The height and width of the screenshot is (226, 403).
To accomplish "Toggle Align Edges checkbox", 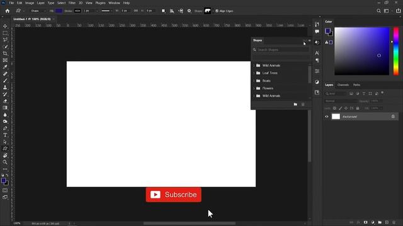I will 217,11.
